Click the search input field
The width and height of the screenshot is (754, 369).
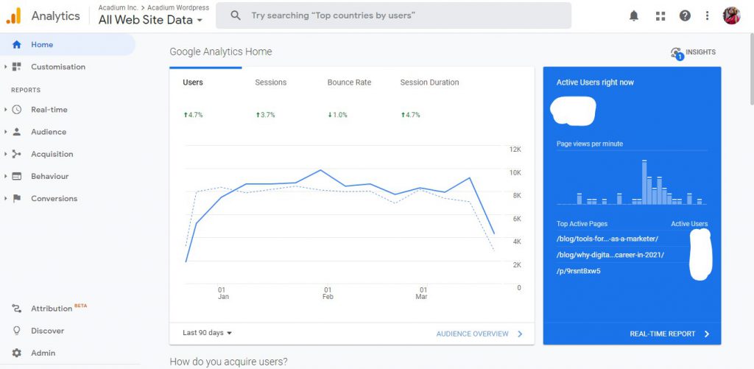pos(393,15)
